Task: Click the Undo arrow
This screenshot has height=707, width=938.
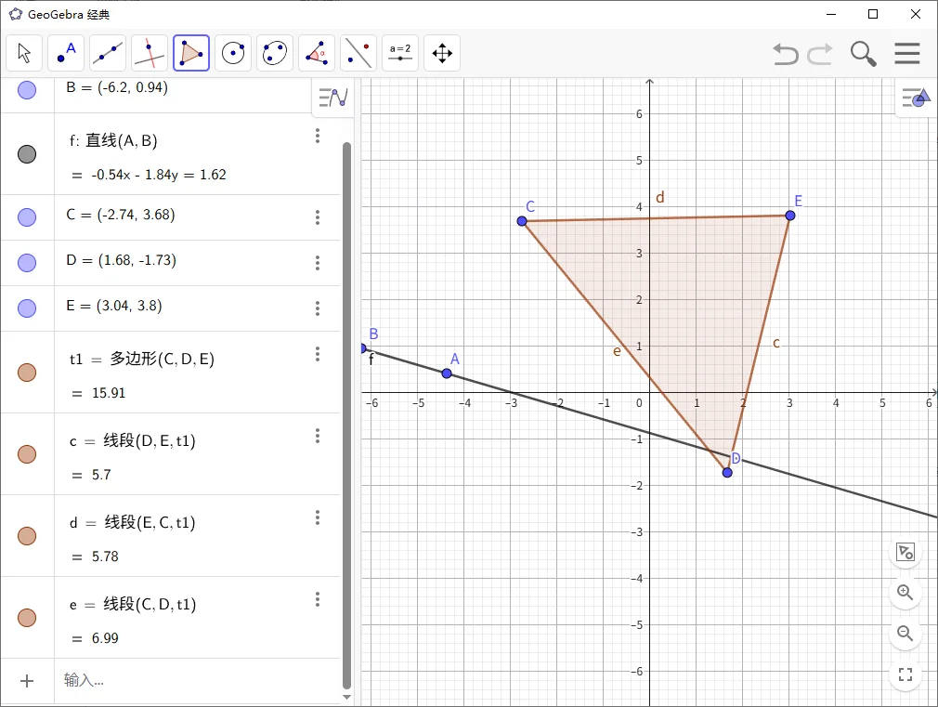Action: [x=786, y=53]
